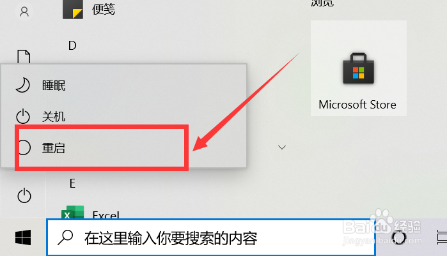Click the crescent moon sleep icon

click(x=22, y=86)
